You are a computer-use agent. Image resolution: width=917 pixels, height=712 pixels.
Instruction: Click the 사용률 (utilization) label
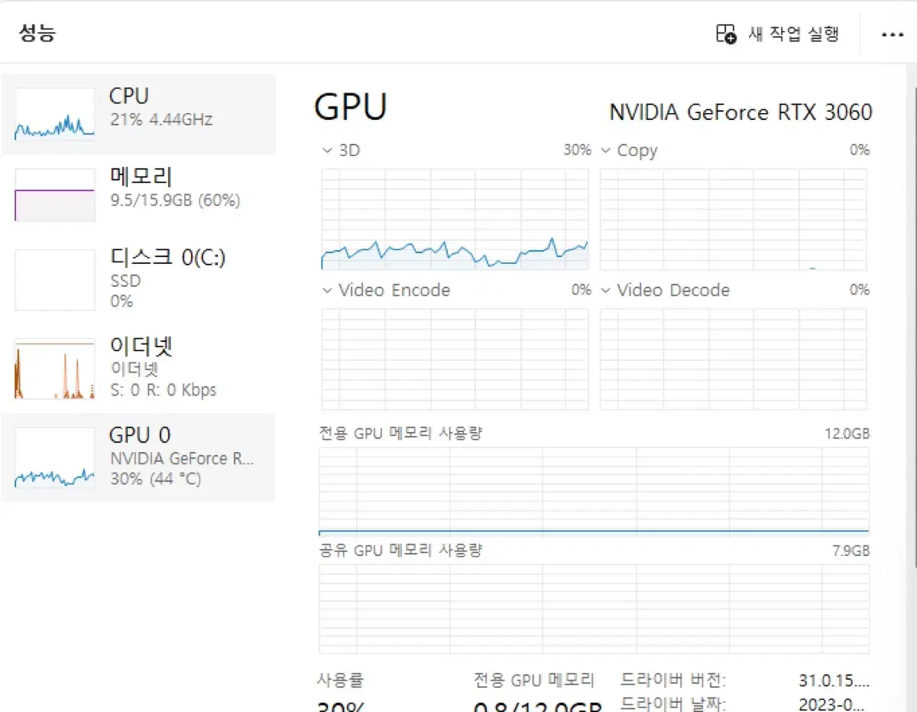(x=340, y=679)
